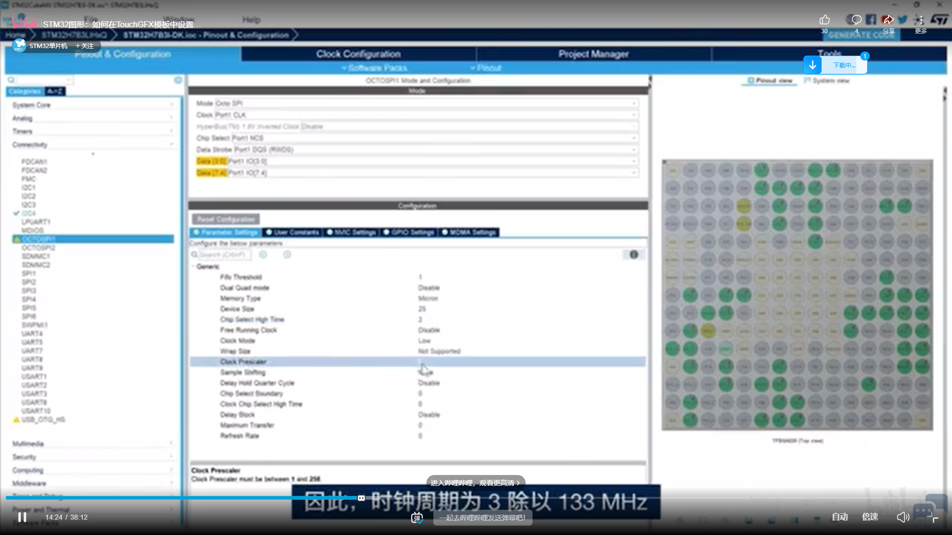Click the Sample Shifting parameter

243,372
